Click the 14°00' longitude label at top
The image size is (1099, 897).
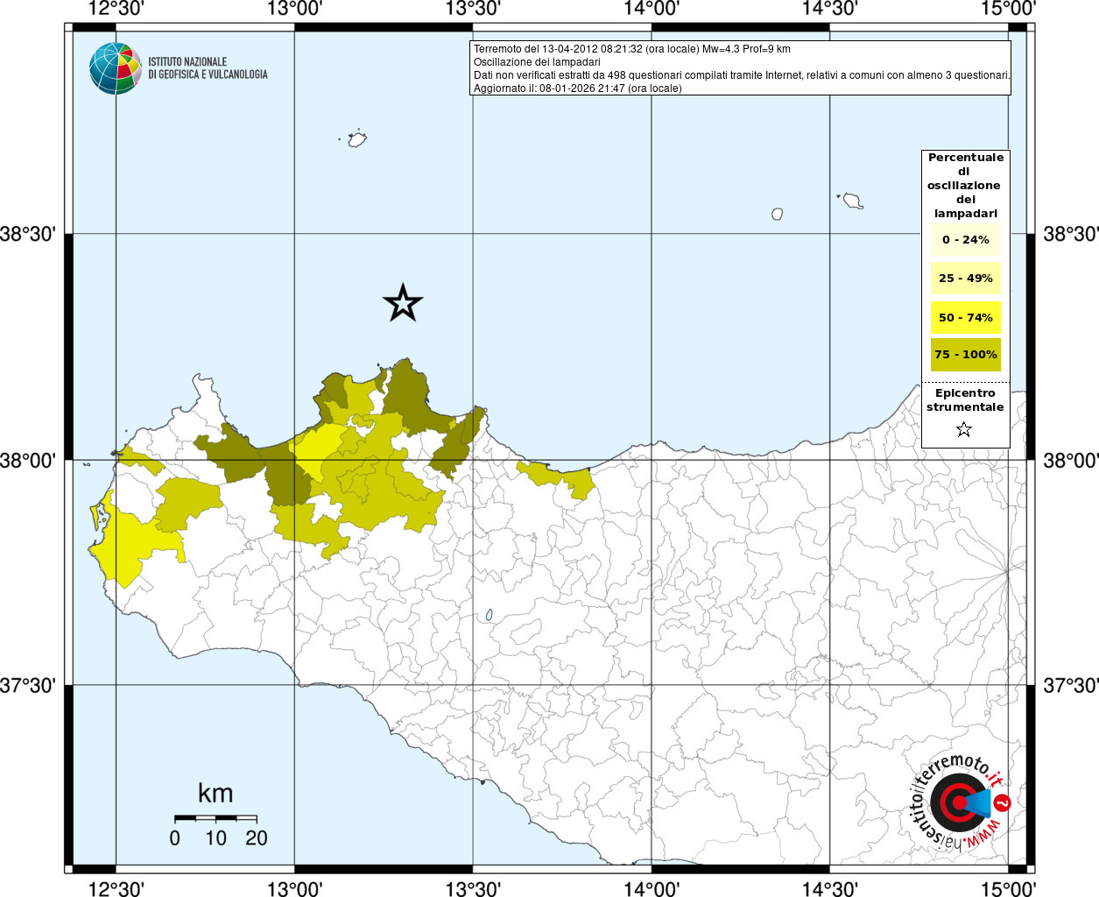[652, 9]
